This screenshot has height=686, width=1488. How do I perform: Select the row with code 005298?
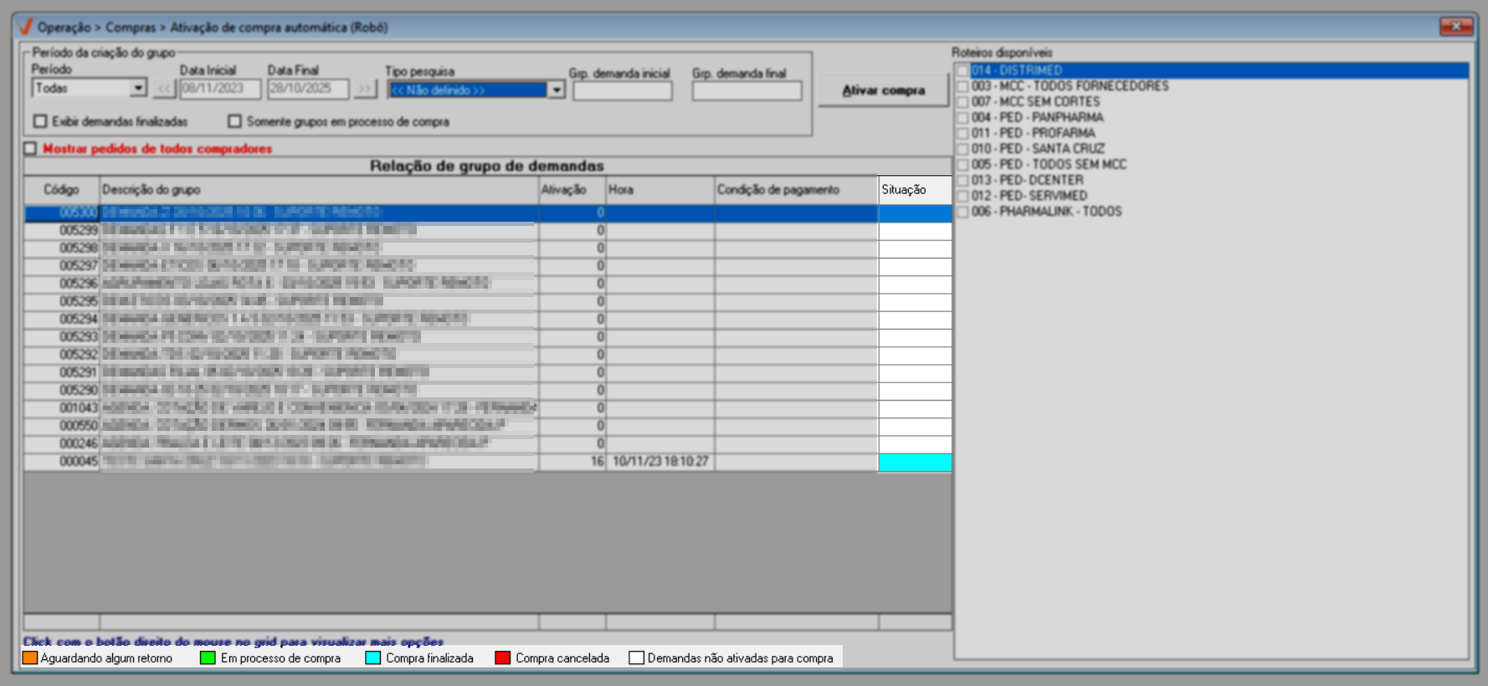click(x=488, y=248)
